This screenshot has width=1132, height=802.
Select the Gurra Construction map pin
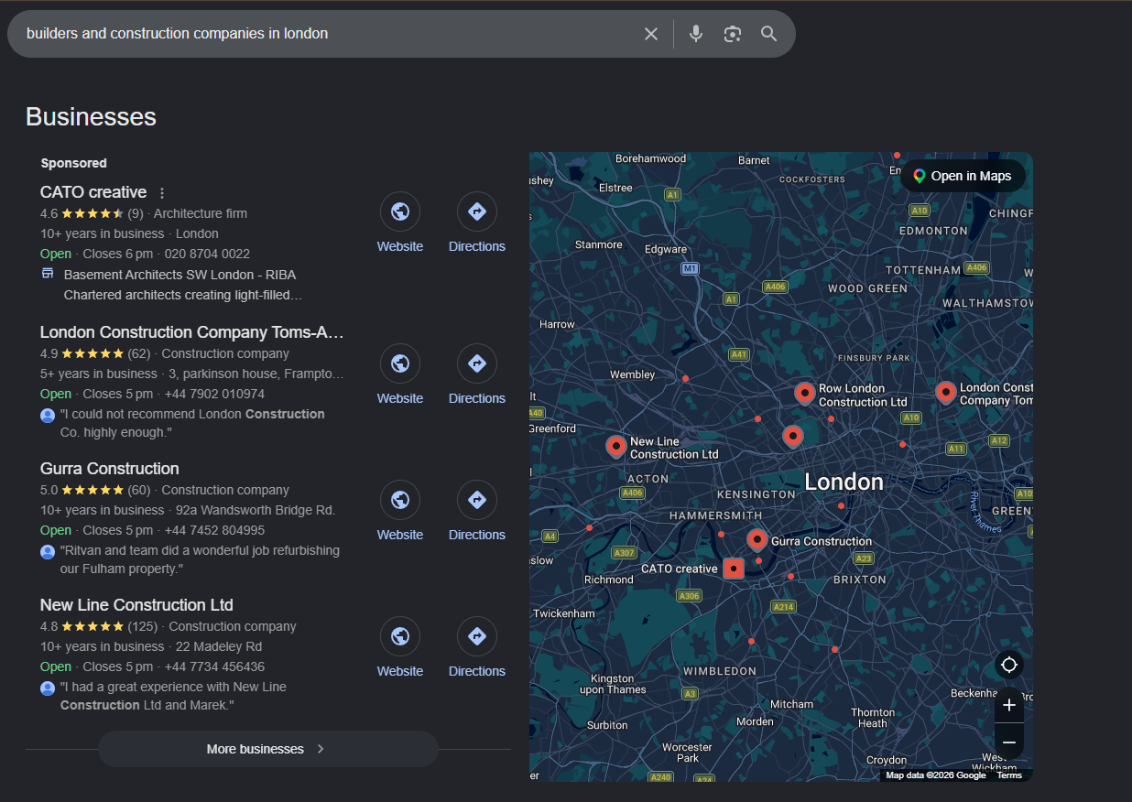756,539
